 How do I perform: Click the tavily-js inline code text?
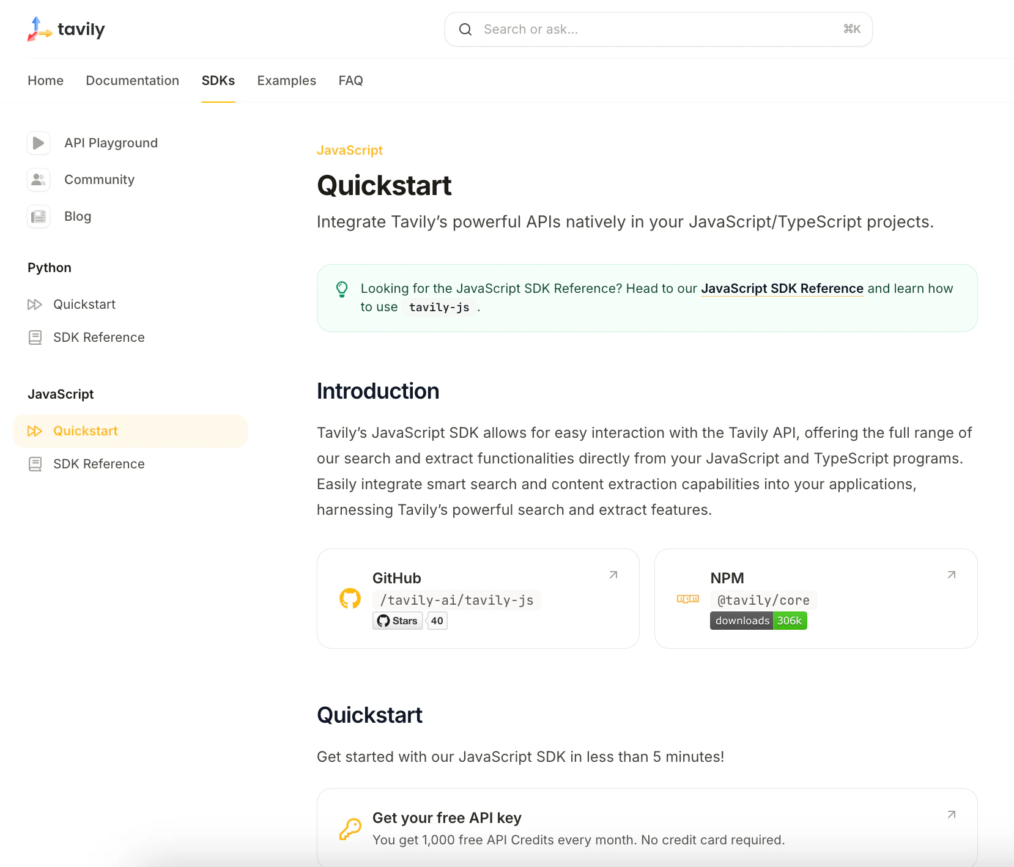point(439,308)
